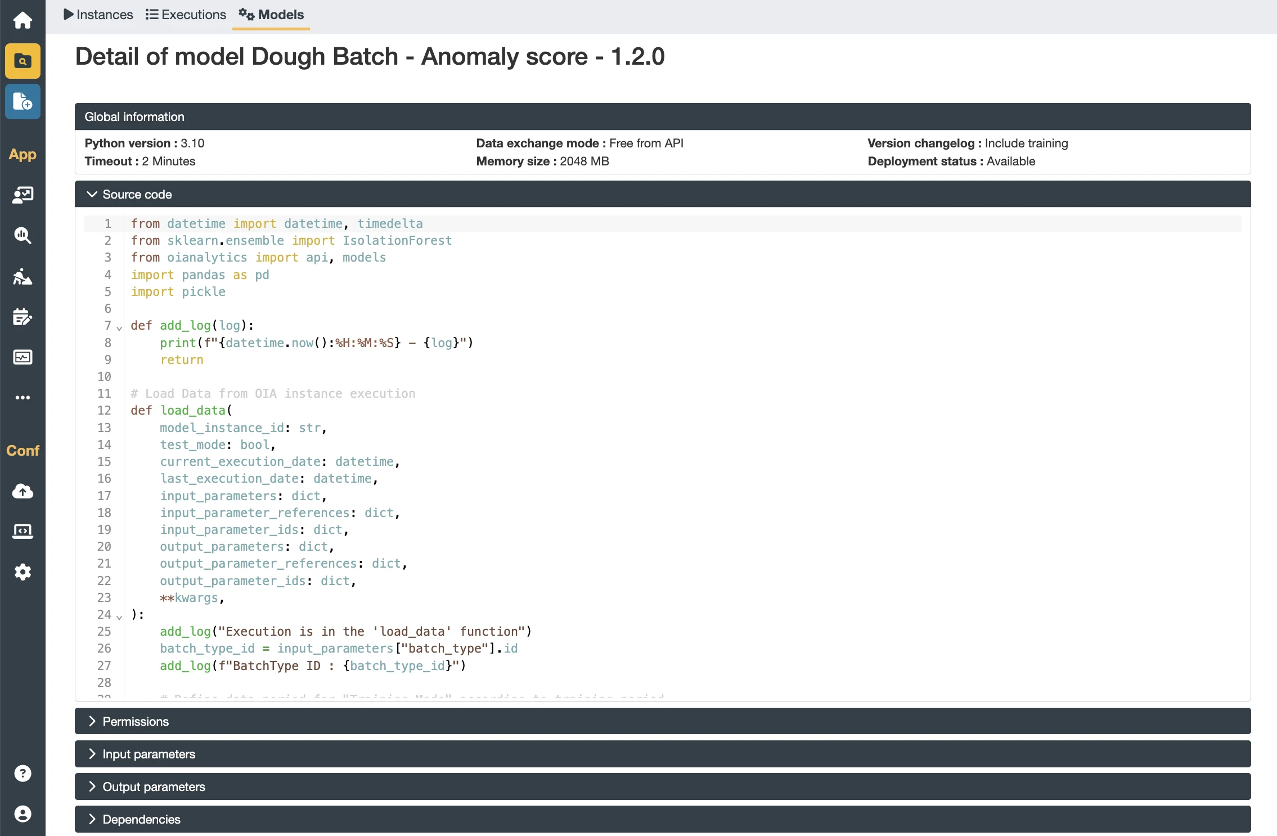Click the '# Load Data from OIA' comment
1277x836 pixels.
tap(273, 393)
